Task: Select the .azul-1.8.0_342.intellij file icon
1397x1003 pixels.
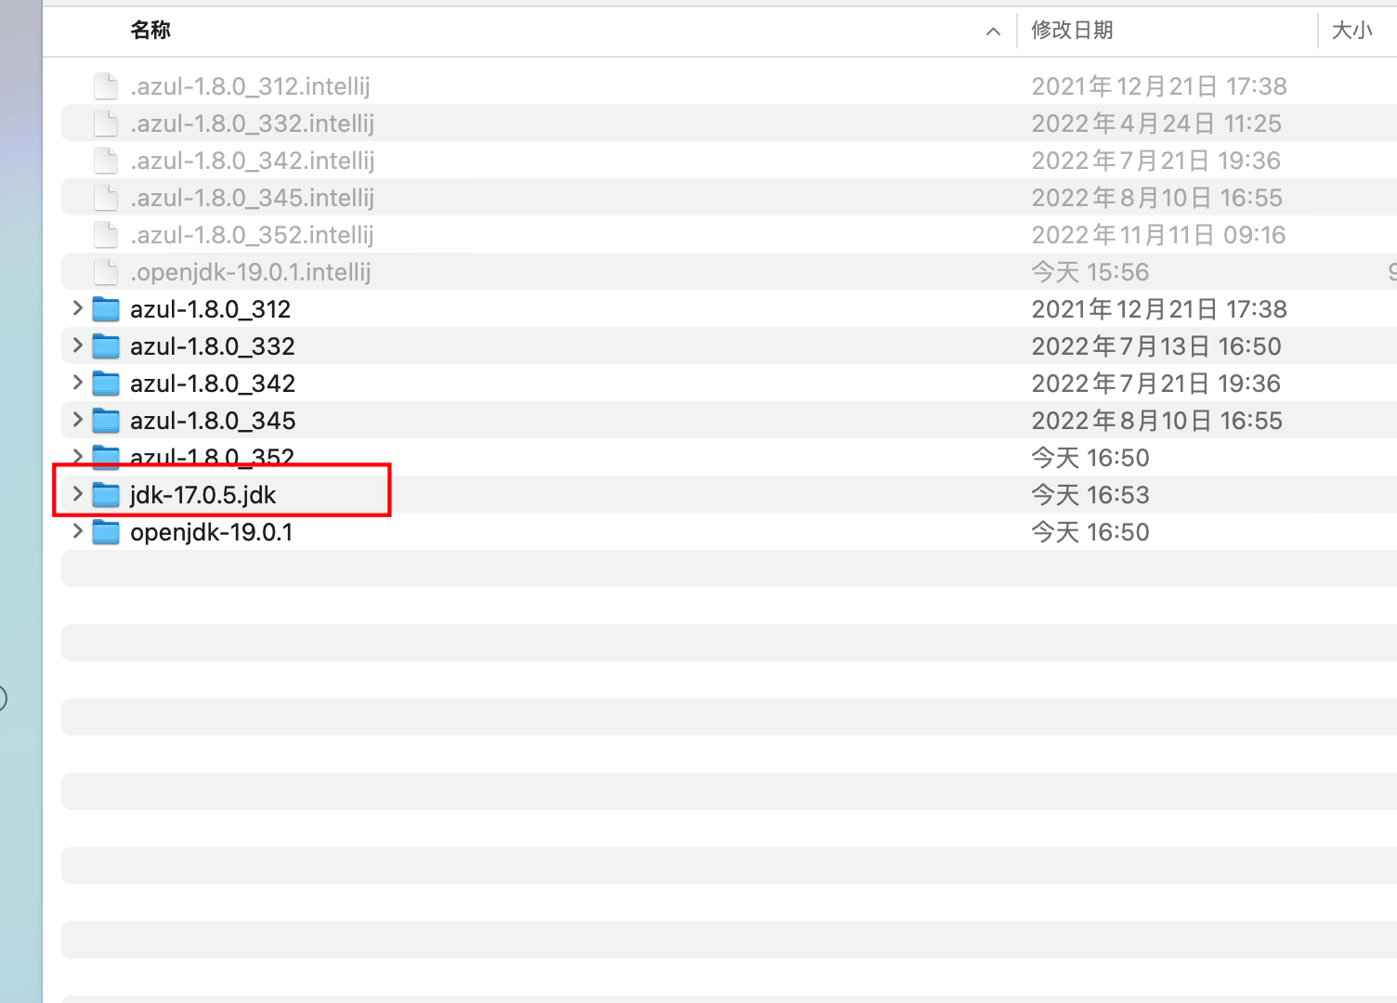Action: click(106, 161)
